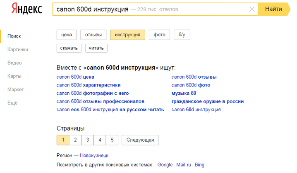Open canon eos 600d инструкция на русском читать

110,110
